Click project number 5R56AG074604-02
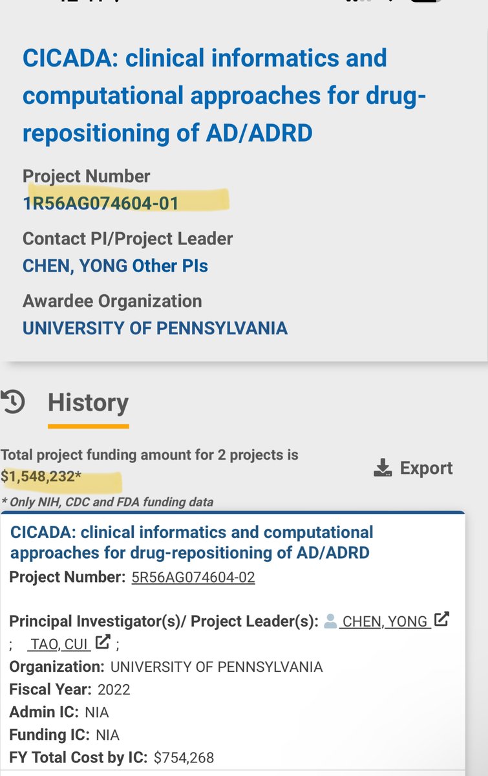Viewport: 488px width, 776px height. point(193,577)
